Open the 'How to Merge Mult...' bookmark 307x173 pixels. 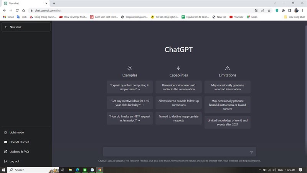(73, 17)
